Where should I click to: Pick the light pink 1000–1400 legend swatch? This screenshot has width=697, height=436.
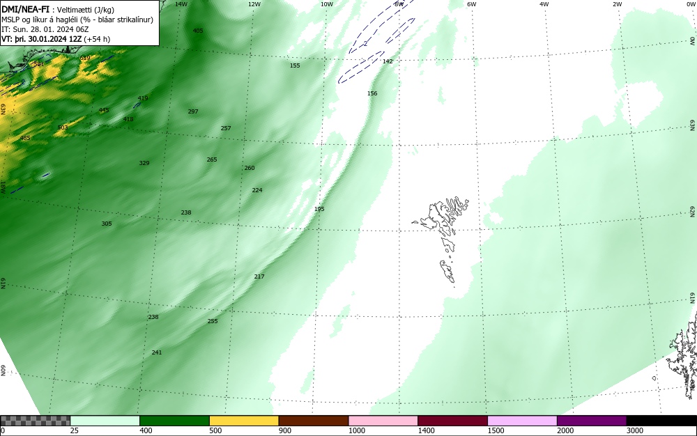click(383, 421)
